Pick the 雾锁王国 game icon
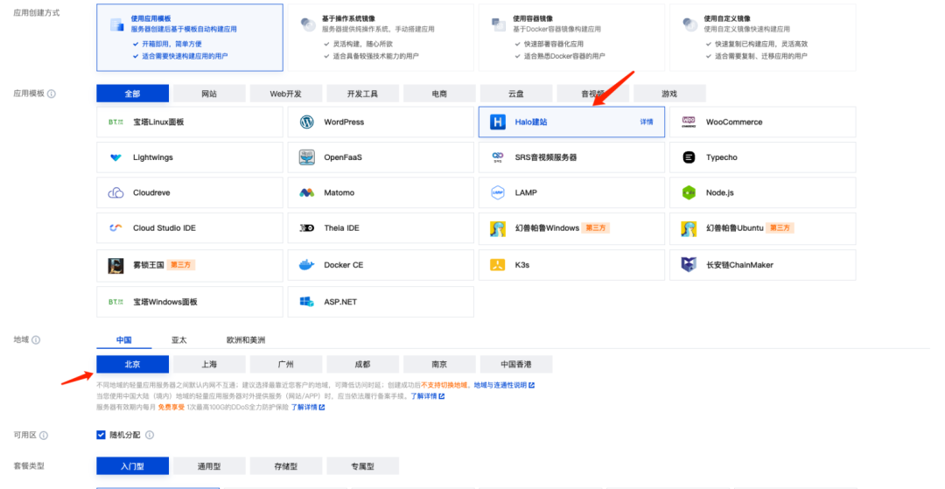The width and height of the screenshot is (945, 489). coord(115,265)
